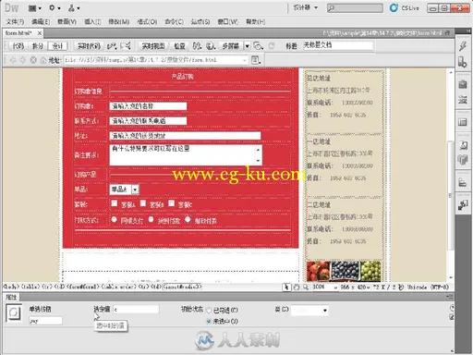Image resolution: width=473 pixels, height=355 pixels.
Task: Click the browser forward arrow icon
Action: coord(22,60)
